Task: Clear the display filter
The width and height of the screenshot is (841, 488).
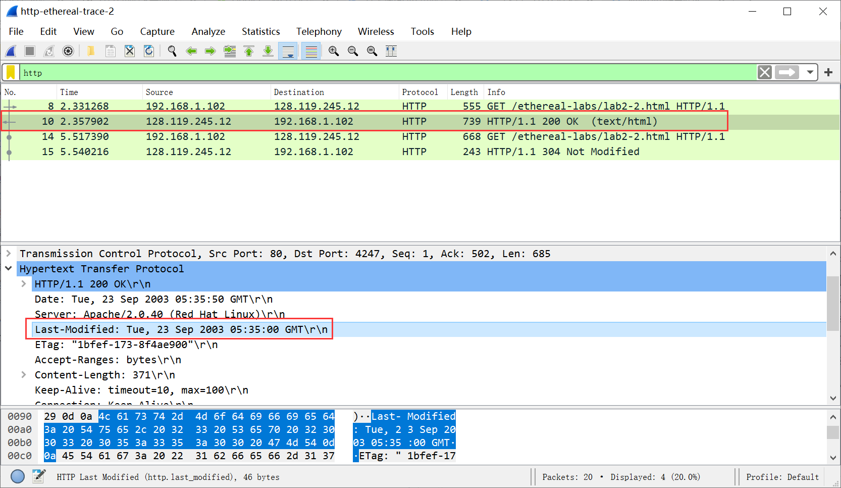Action: pos(765,73)
